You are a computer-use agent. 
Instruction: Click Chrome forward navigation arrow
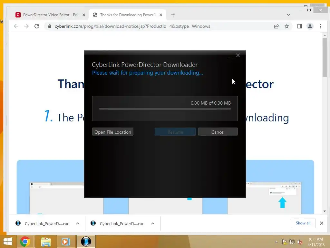pyautogui.click(x=26, y=26)
